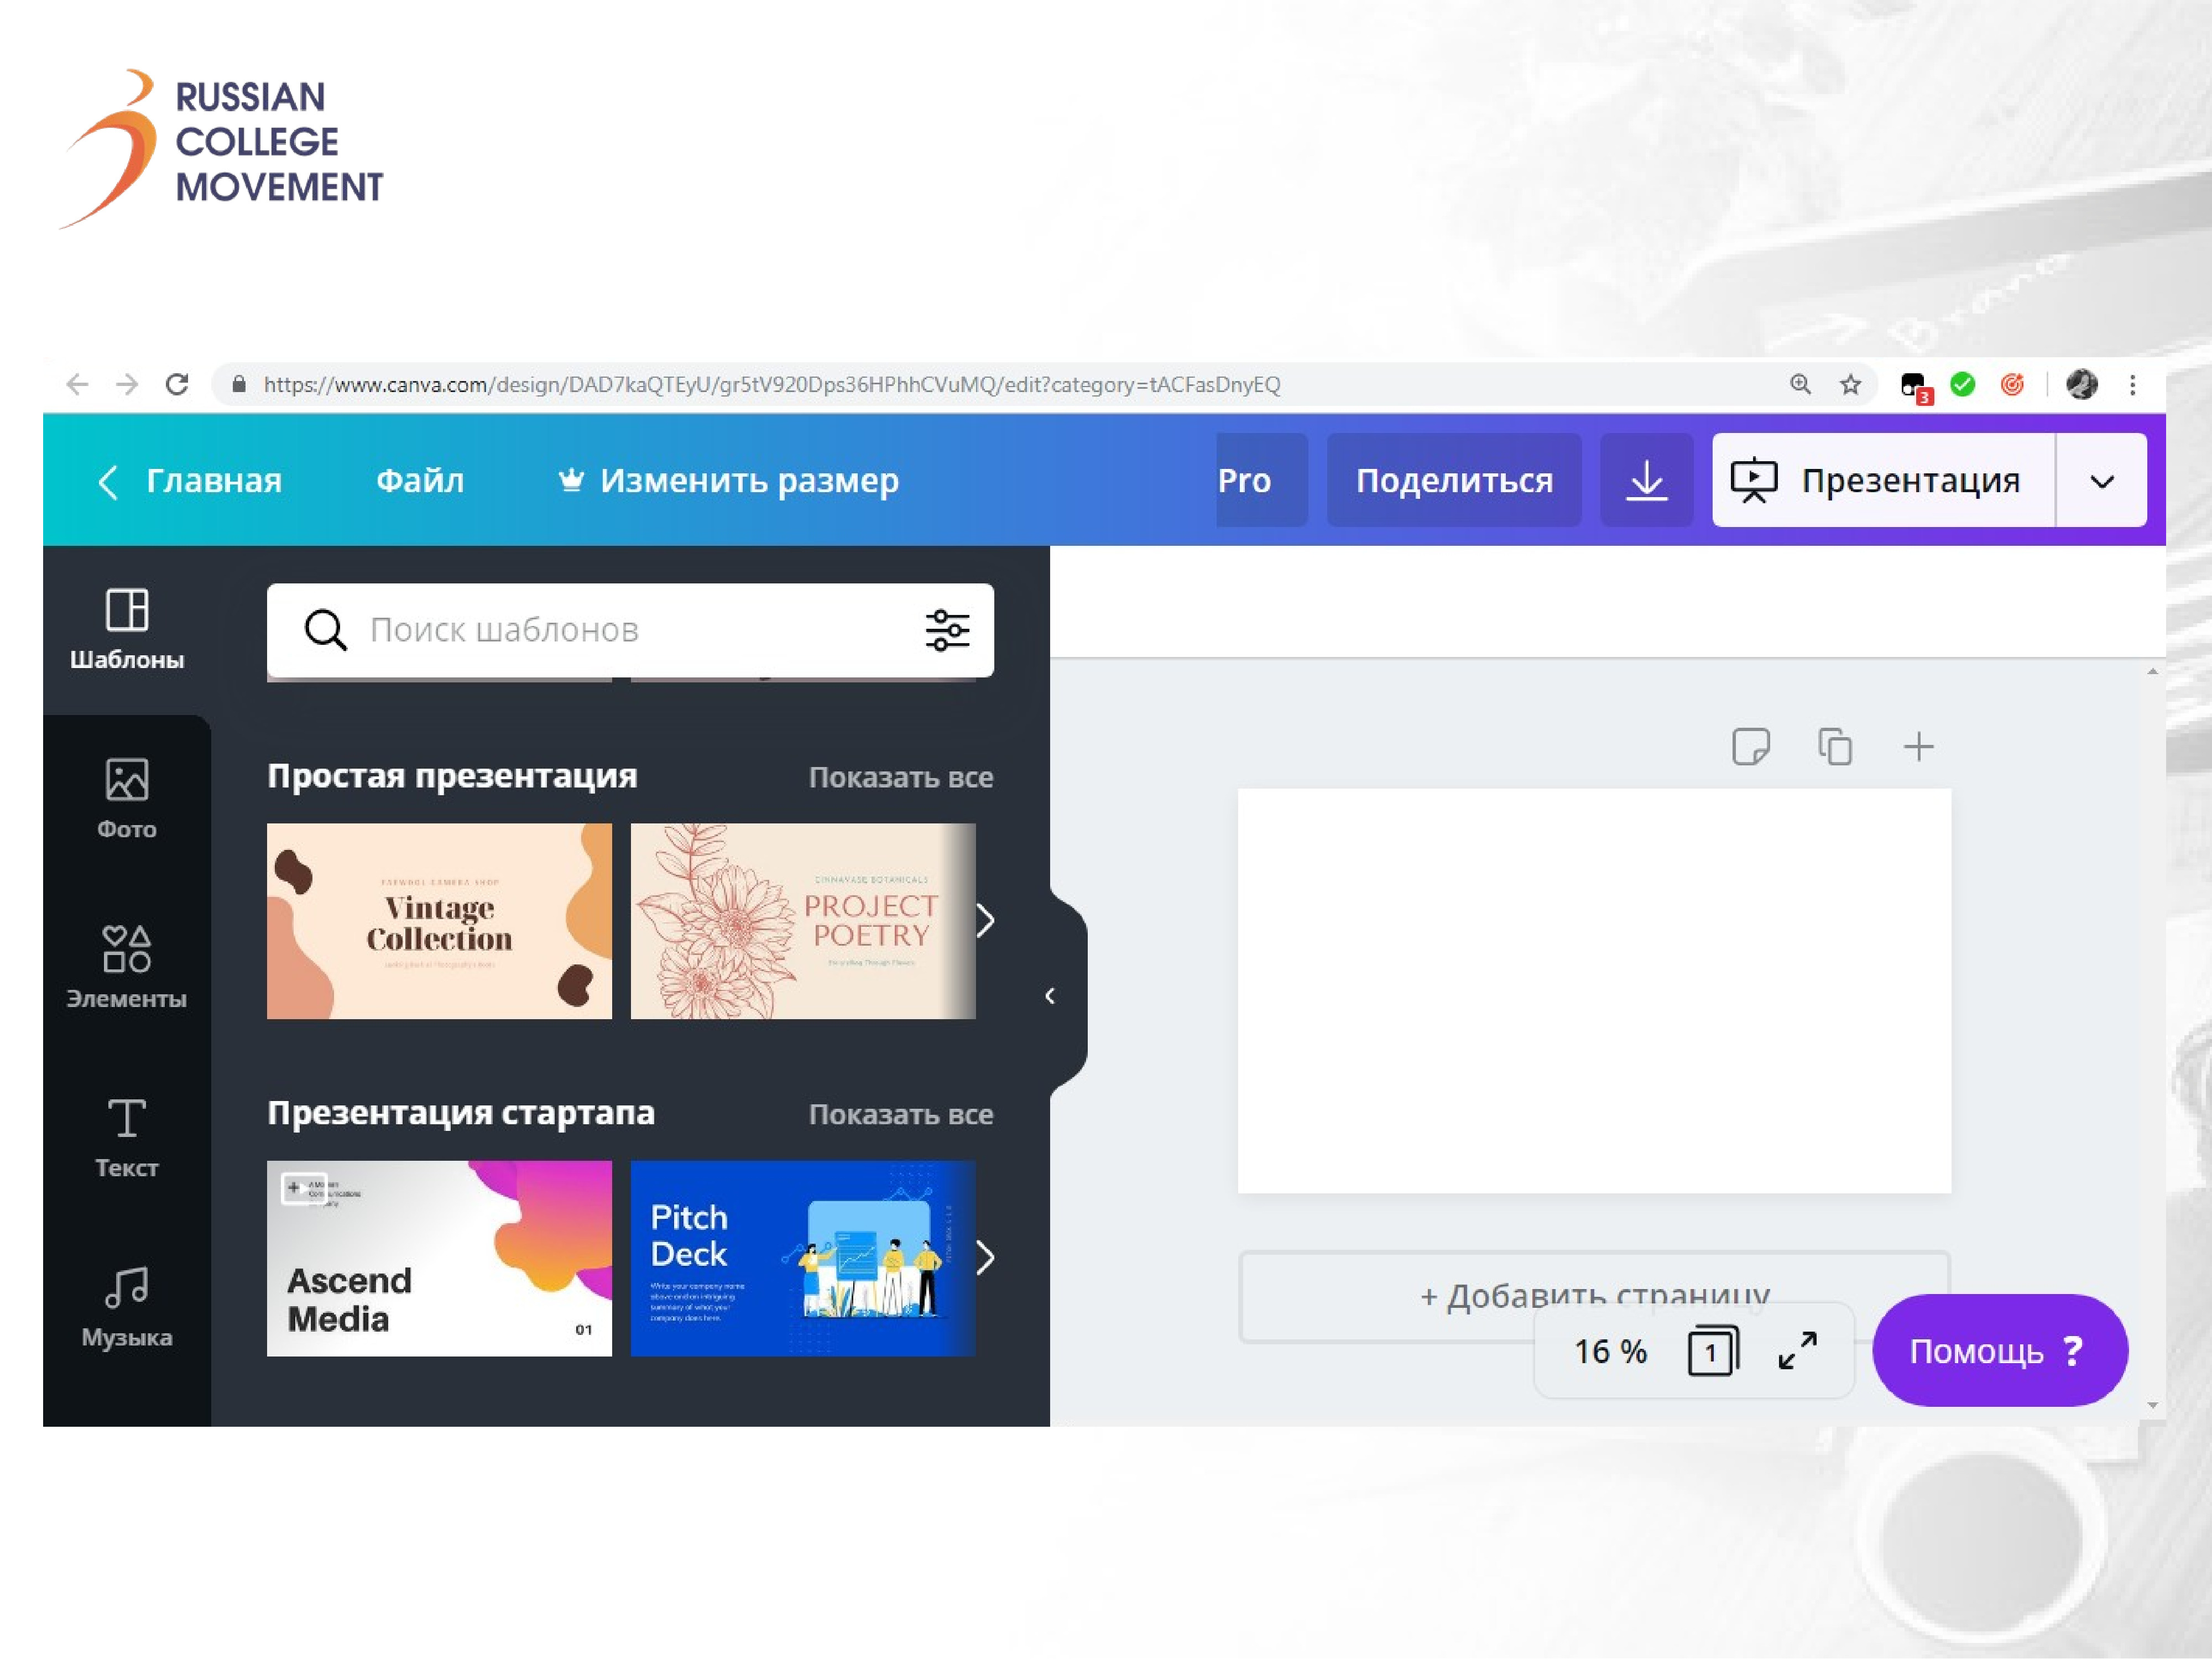Click scrollbar up arrow in canvas
2212x1659 pixels.
[2152, 672]
